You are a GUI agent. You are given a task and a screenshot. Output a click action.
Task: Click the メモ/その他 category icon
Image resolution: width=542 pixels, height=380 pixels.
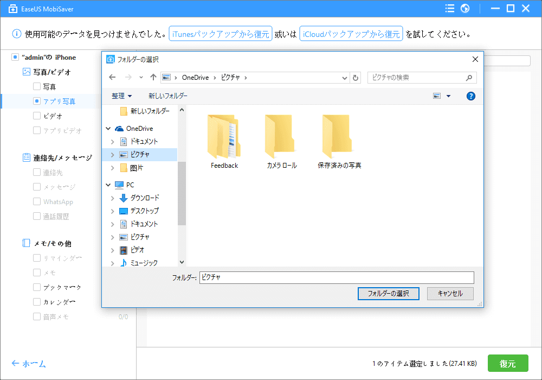click(x=26, y=243)
